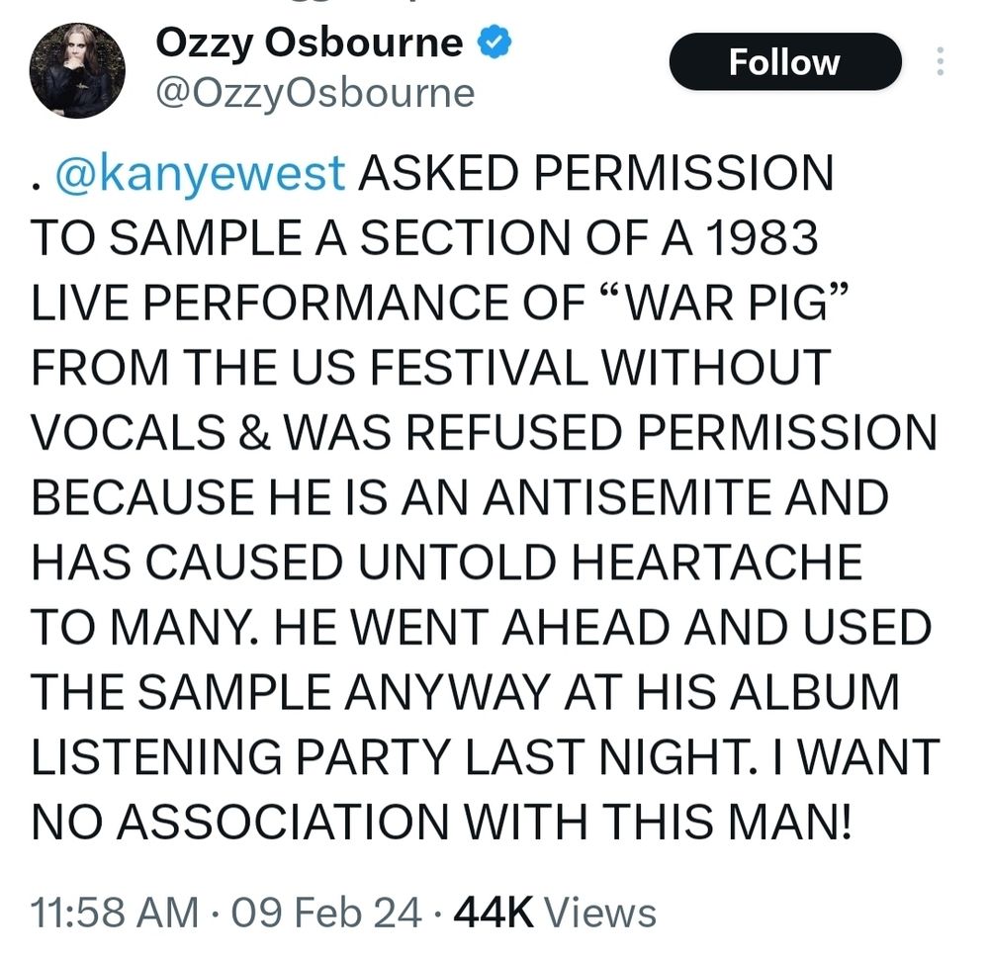Click the line starting VOCALS & WAS REFUSED
The image size is (989, 959).
484,432
